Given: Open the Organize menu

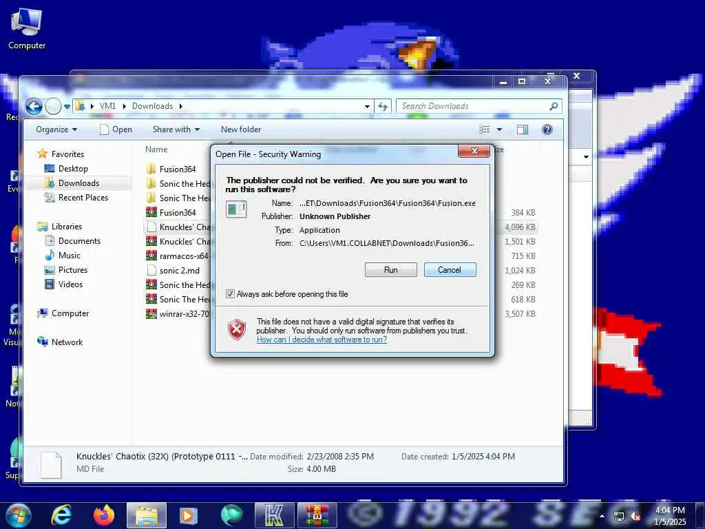Looking at the screenshot, I should click(56, 129).
